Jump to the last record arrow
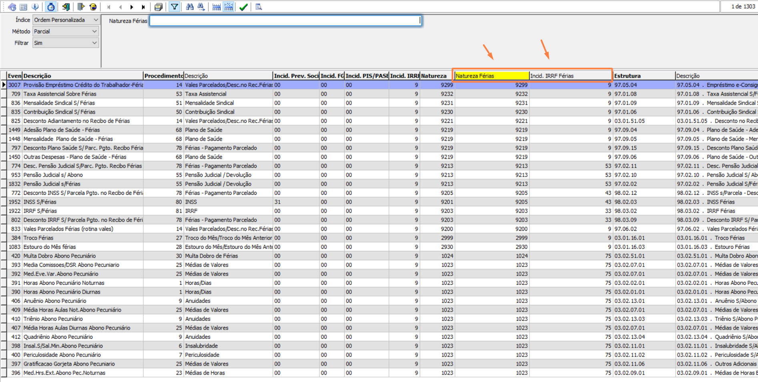Screen dimensions: 758x382 point(143,7)
